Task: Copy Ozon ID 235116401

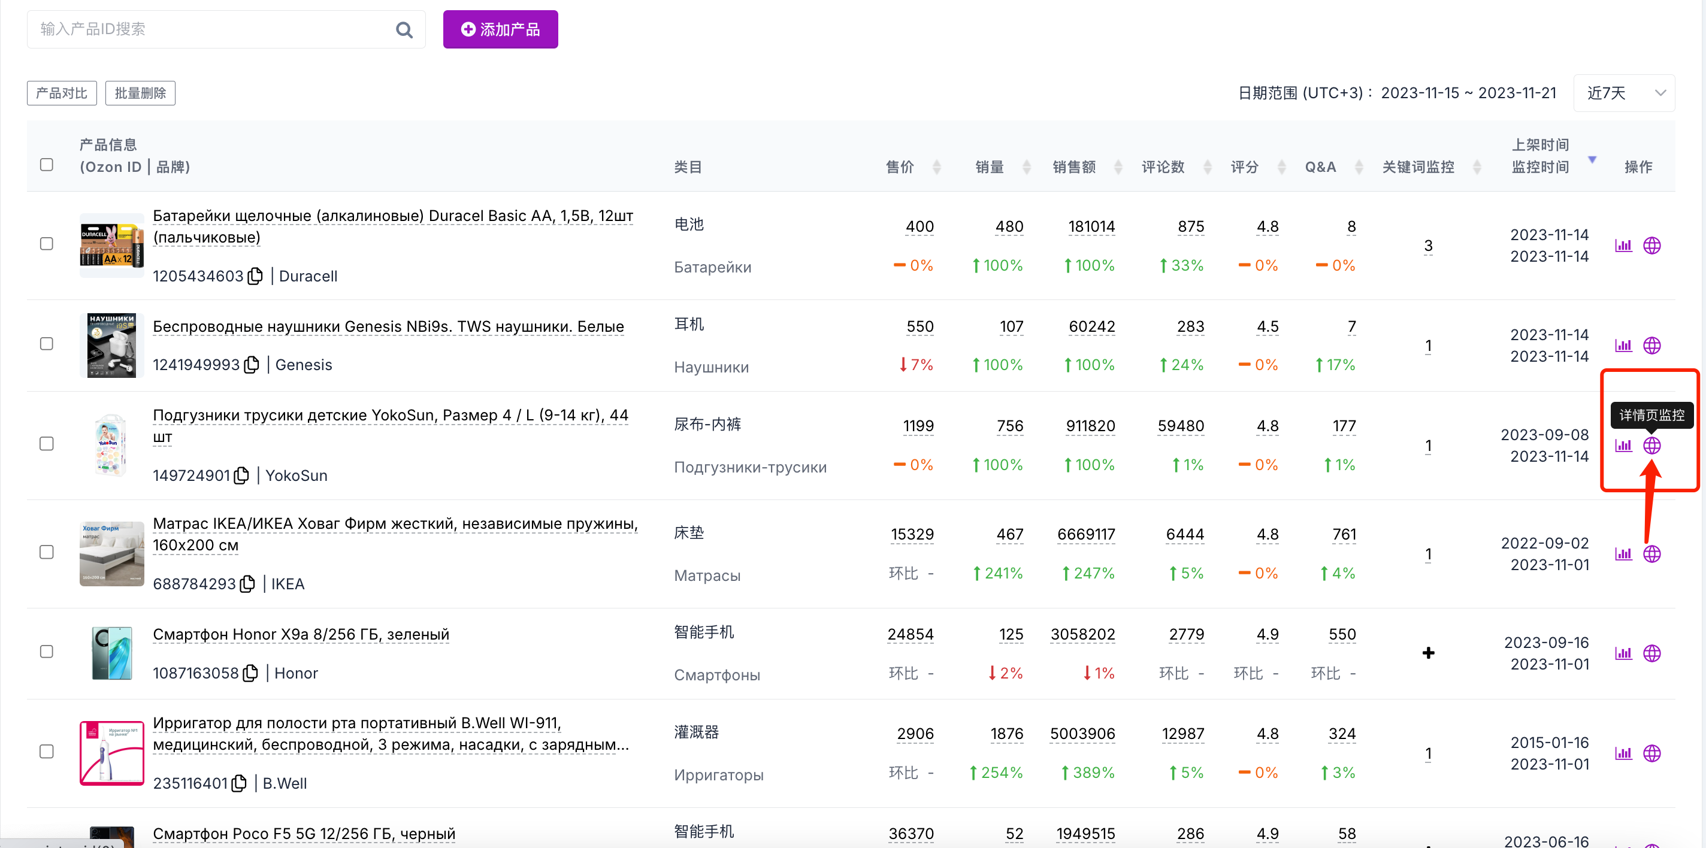Action: pos(239,783)
